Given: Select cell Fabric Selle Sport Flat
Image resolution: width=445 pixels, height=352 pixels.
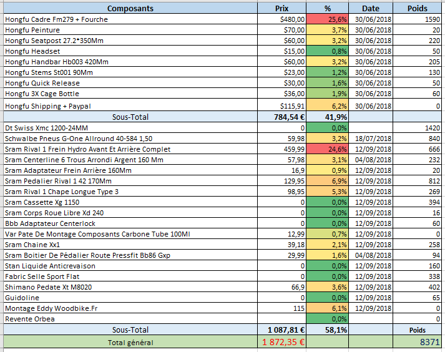Looking at the screenshot, I should pos(130,276).
